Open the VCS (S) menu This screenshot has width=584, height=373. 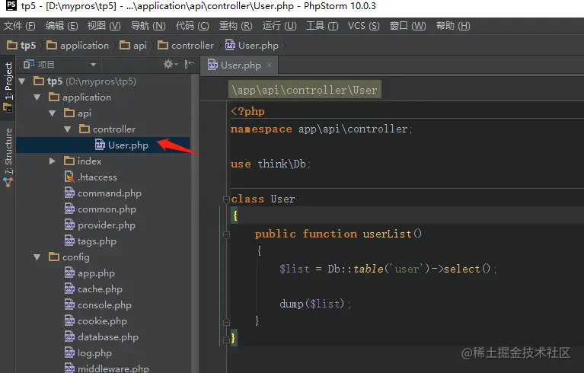pos(363,26)
